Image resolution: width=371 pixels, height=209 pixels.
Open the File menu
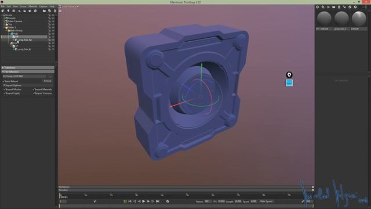point(2,6)
